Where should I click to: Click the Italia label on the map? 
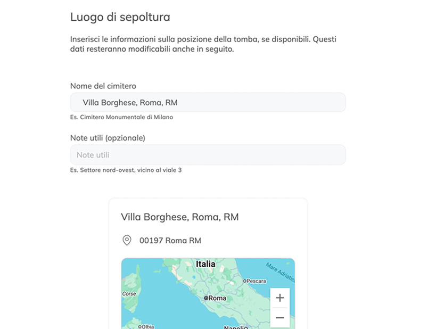[205, 264]
